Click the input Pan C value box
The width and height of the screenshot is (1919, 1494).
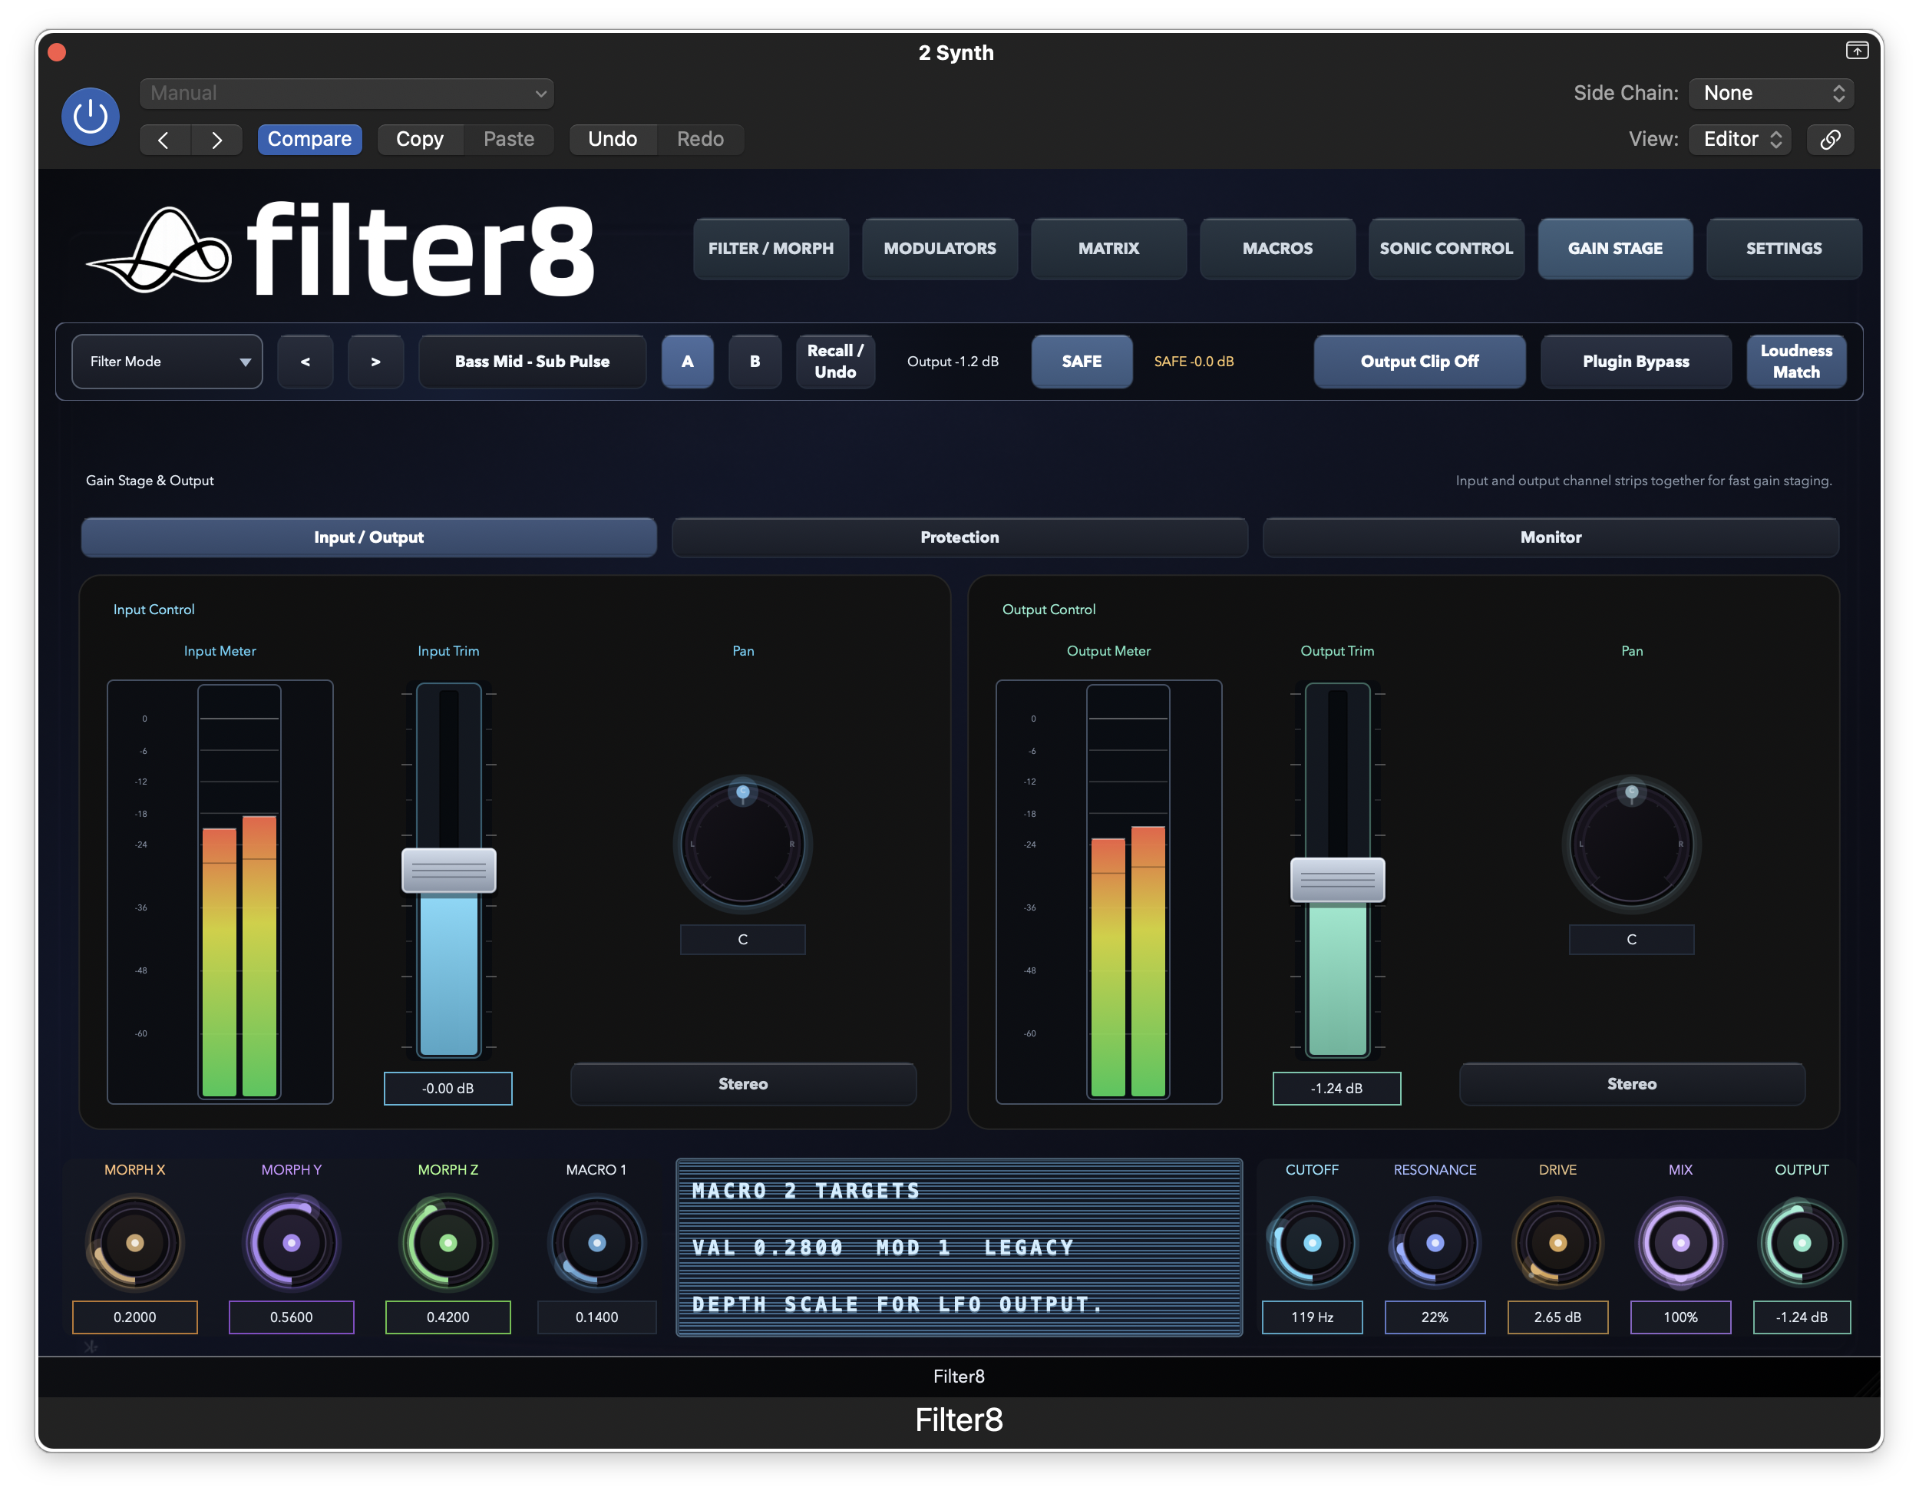[742, 940]
